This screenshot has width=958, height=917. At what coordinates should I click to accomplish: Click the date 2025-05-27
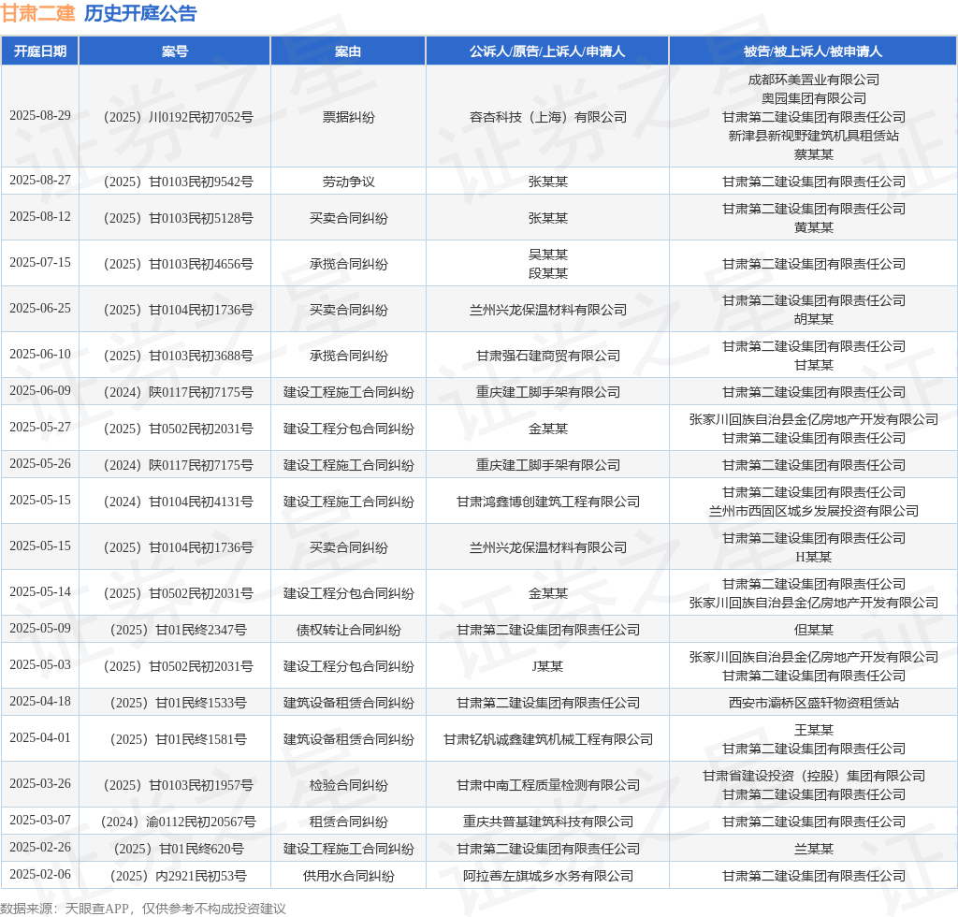click(40, 427)
